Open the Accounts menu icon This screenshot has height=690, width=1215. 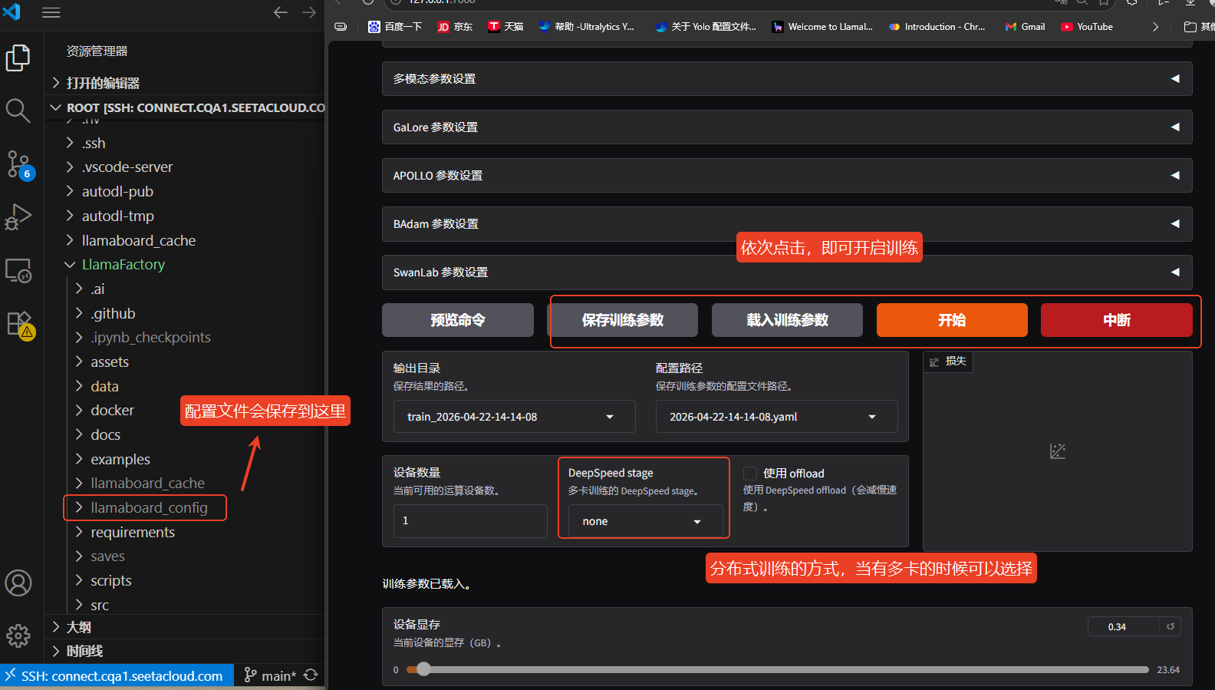click(x=18, y=583)
